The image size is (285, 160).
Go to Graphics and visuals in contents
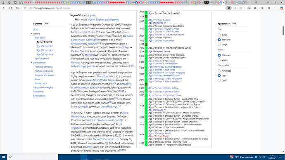click(45, 75)
